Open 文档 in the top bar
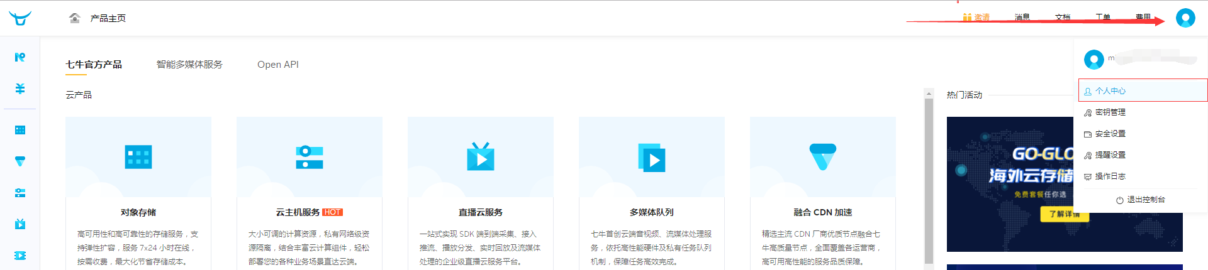 click(1063, 18)
